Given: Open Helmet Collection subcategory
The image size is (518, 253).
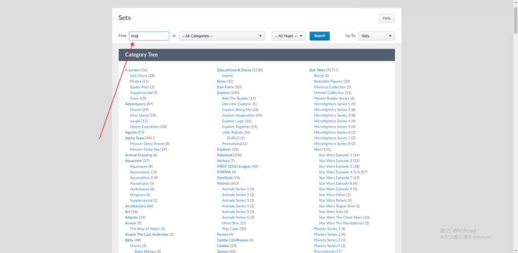Looking at the screenshot, I should (x=329, y=93).
